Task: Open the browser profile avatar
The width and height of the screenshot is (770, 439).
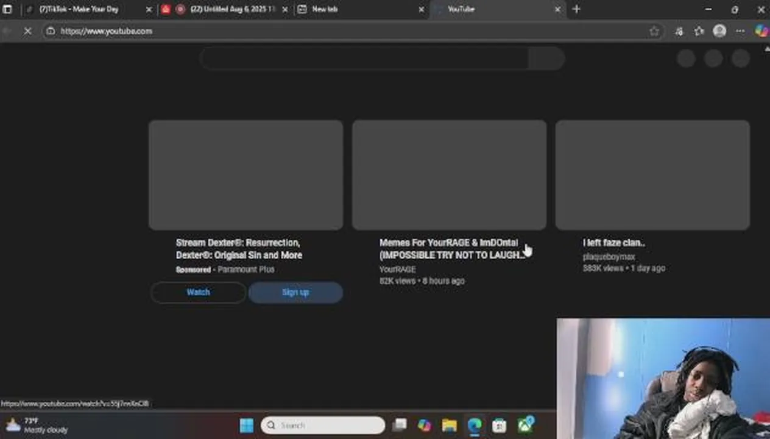Action: click(x=719, y=31)
